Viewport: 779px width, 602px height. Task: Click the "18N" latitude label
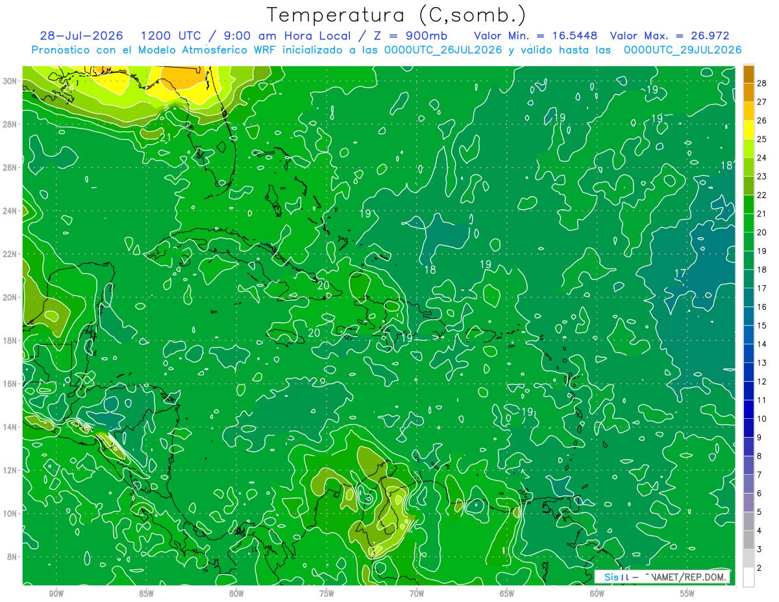[10, 340]
